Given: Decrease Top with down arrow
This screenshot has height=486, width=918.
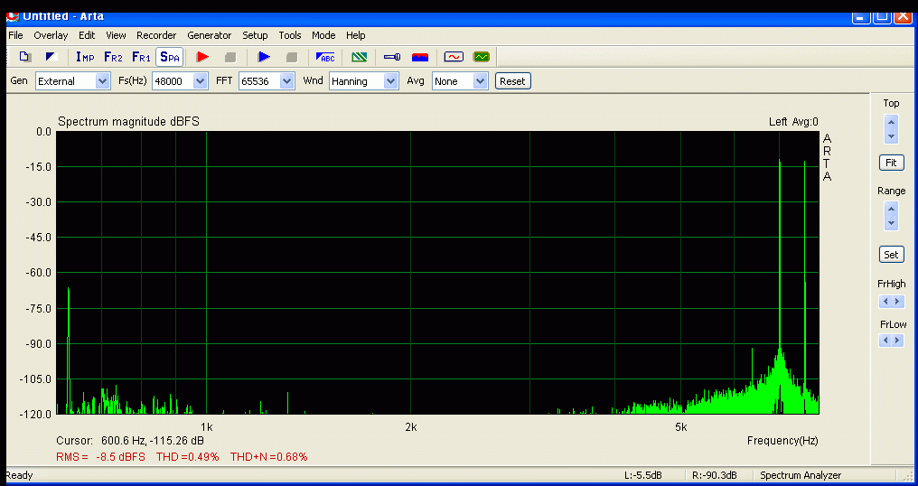Looking at the screenshot, I should (x=891, y=136).
